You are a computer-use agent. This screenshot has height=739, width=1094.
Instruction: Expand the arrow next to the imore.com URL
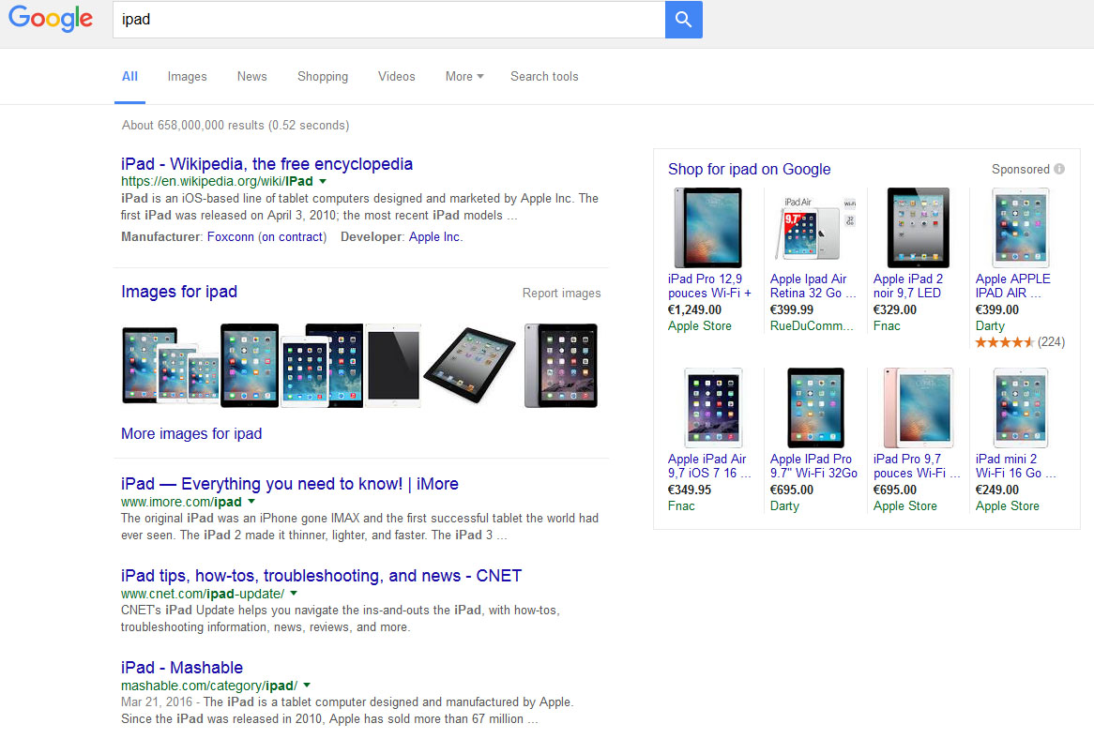click(251, 502)
